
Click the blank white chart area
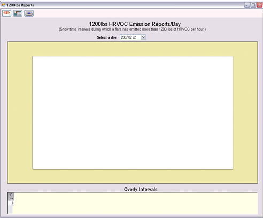pyautogui.click(x=133, y=112)
